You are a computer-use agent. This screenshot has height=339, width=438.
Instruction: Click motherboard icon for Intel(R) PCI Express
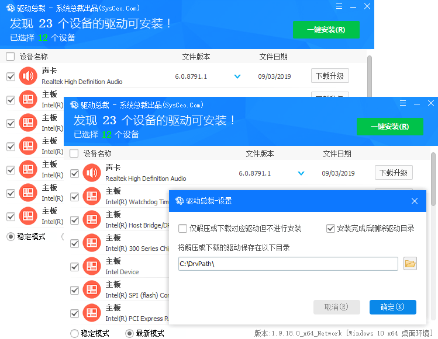[x=92, y=313]
